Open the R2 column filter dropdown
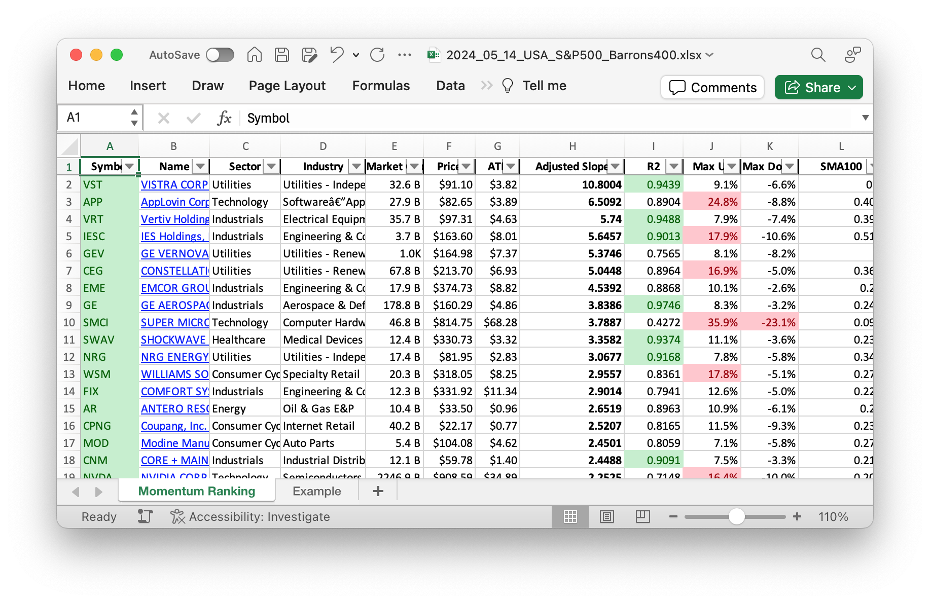The height and width of the screenshot is (603, 930). tap(673, 166)
